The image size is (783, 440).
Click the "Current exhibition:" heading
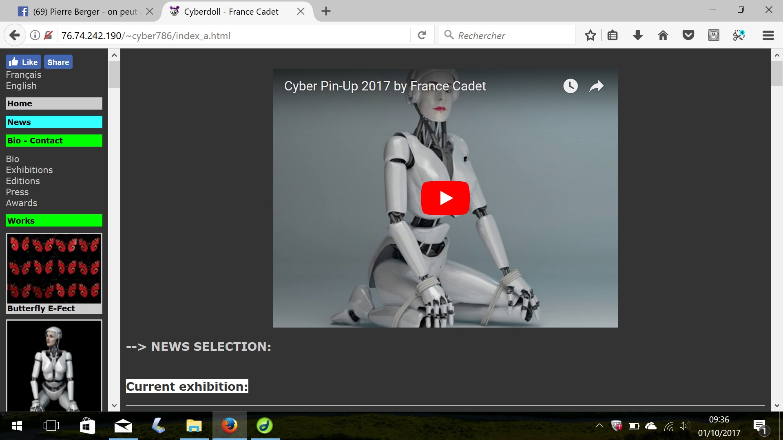coord(187,386)
